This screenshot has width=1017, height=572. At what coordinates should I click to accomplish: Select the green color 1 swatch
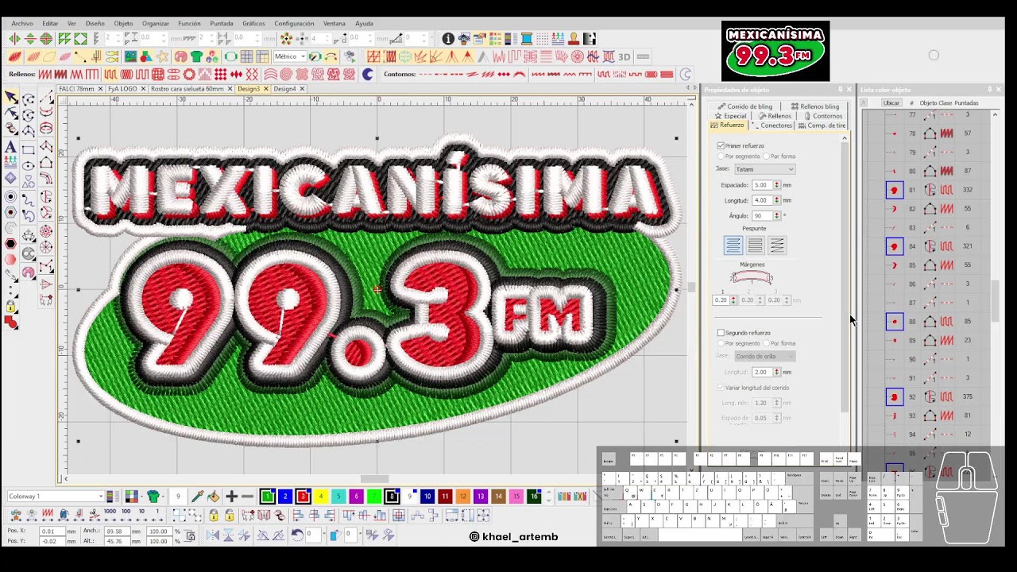268,497
